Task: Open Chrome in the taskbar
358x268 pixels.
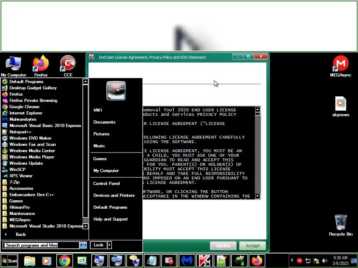Action: [x=65, y=261]
